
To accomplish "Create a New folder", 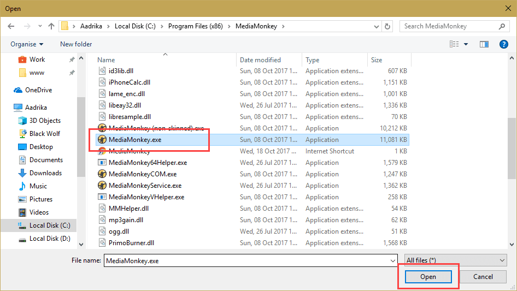I will click(x=76, y=44).
